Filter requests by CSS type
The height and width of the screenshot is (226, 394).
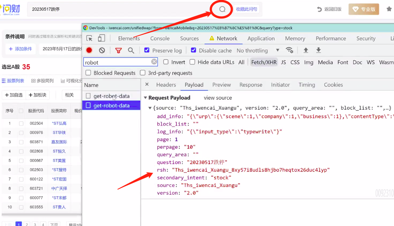pos(295,62)
